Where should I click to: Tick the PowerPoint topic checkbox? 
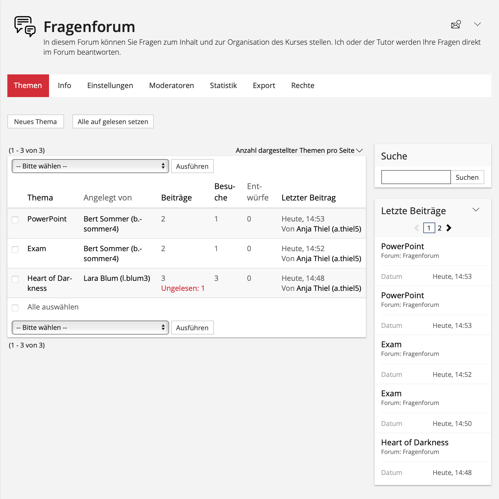click(15, 220)
